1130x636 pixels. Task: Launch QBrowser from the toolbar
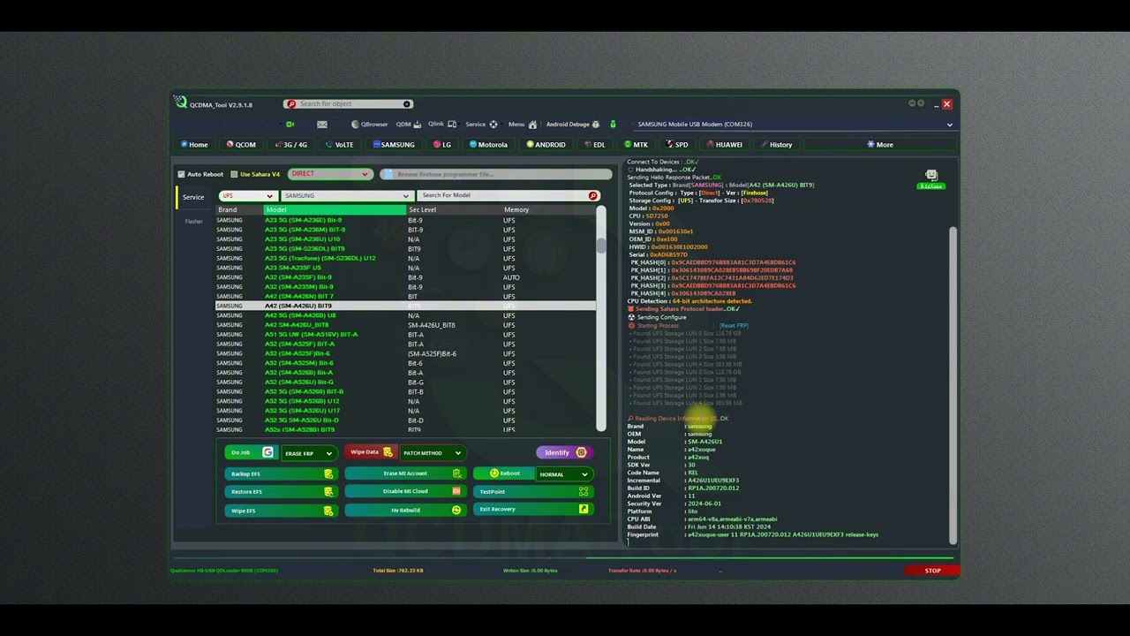(x=370, y=125)
